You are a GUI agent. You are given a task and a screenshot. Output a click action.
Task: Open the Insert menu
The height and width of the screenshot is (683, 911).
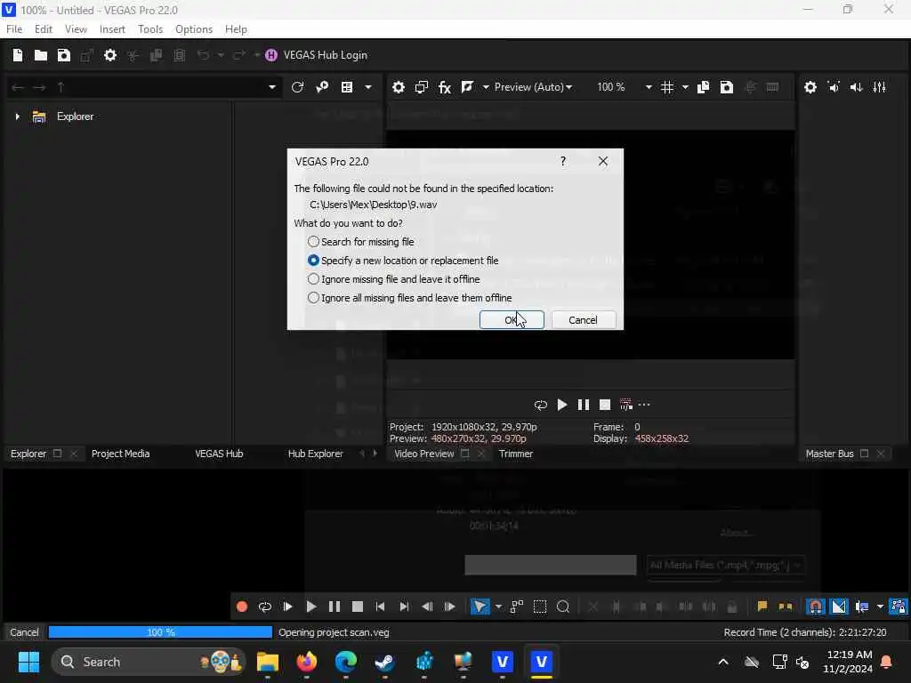(x=112, y=29)
